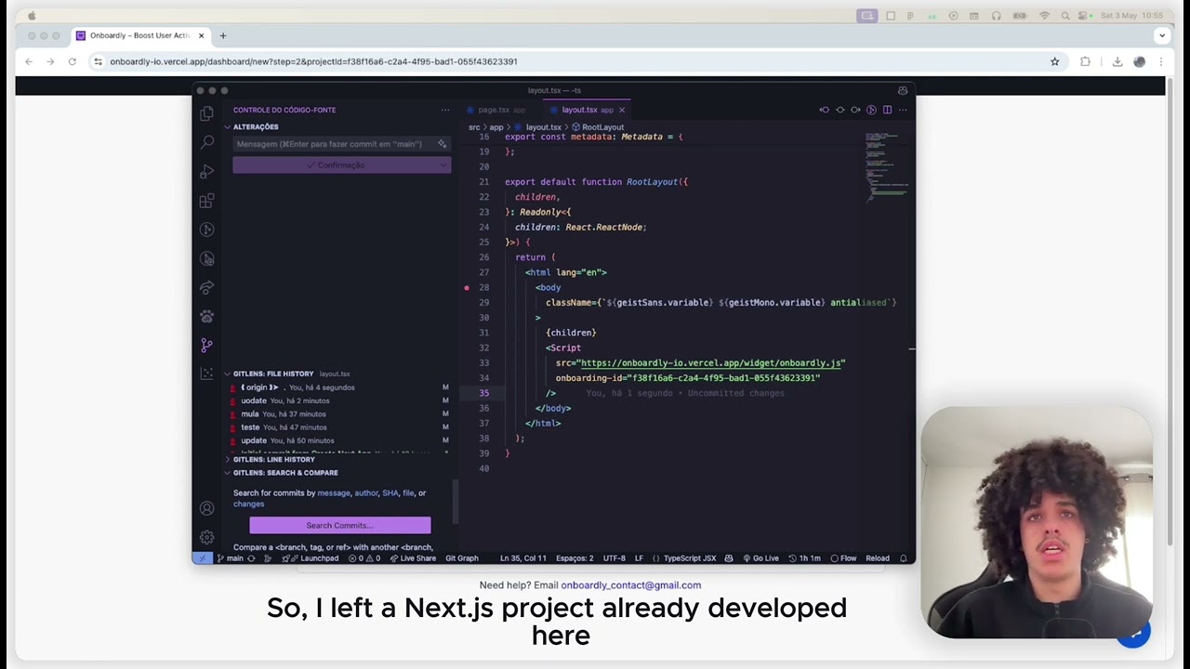Viewport: 1190px width, 669px height.
Task: Open the Accounts icon in activity bar
Action: click(206, 508)
